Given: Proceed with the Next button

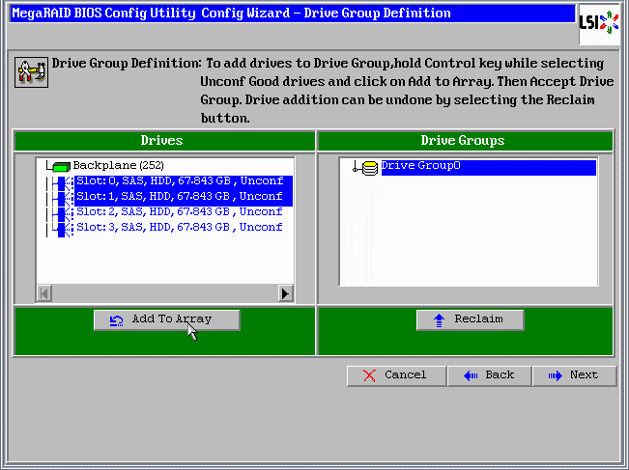Looking at the screenshot, I should (x=574, y=375).
